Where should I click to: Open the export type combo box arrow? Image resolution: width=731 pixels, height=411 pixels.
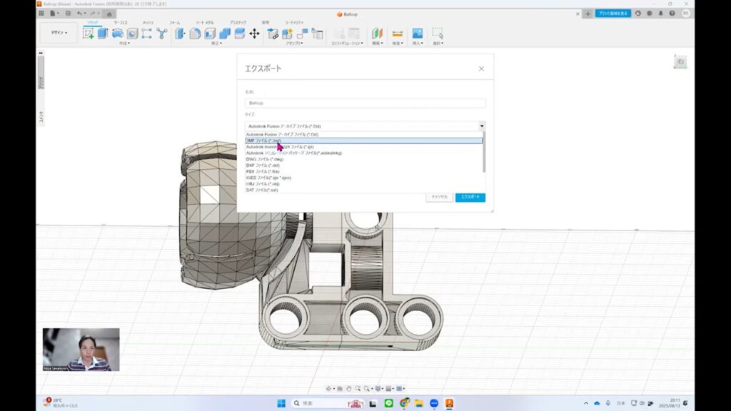[x=482, y=126]
